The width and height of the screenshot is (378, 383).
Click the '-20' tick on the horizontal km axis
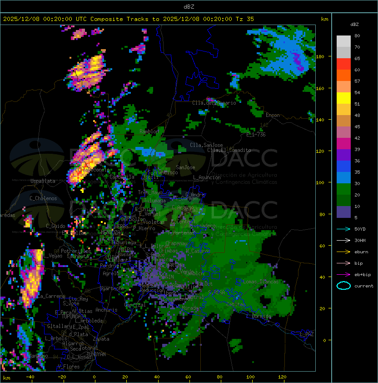click(62, 377)
